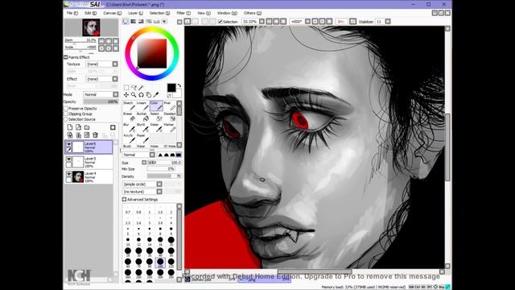Expand the Advanced Settings section
The image size is (515, 290).
click(124, 200)
